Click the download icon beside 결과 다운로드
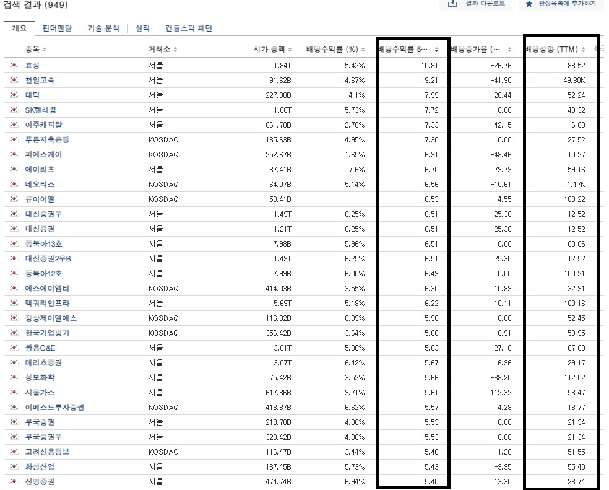The width and height of the screenshot is (609, 490). (x=452, y=4)
